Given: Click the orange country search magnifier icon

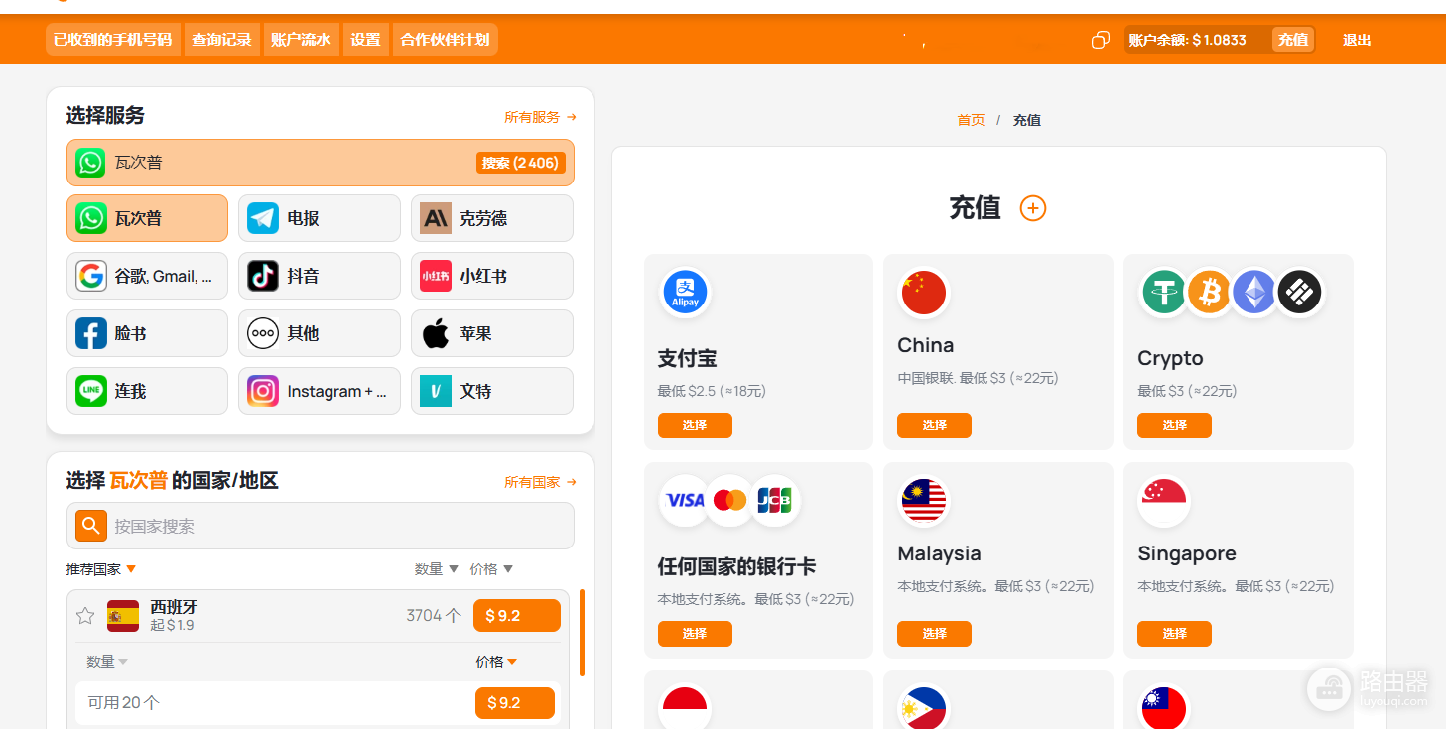Looking at the screenshot, I should point(90,526).
